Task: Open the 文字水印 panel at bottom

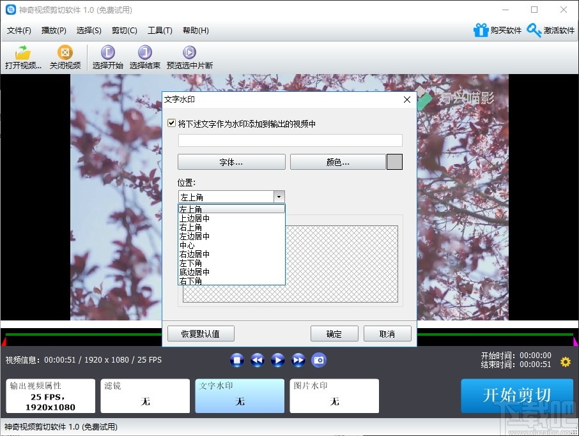Action: coord(240,396)
